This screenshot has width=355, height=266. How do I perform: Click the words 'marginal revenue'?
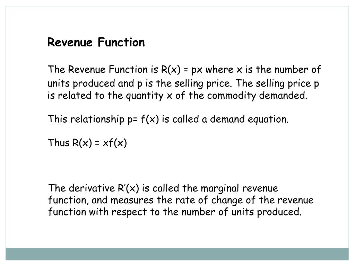(239, 188)
